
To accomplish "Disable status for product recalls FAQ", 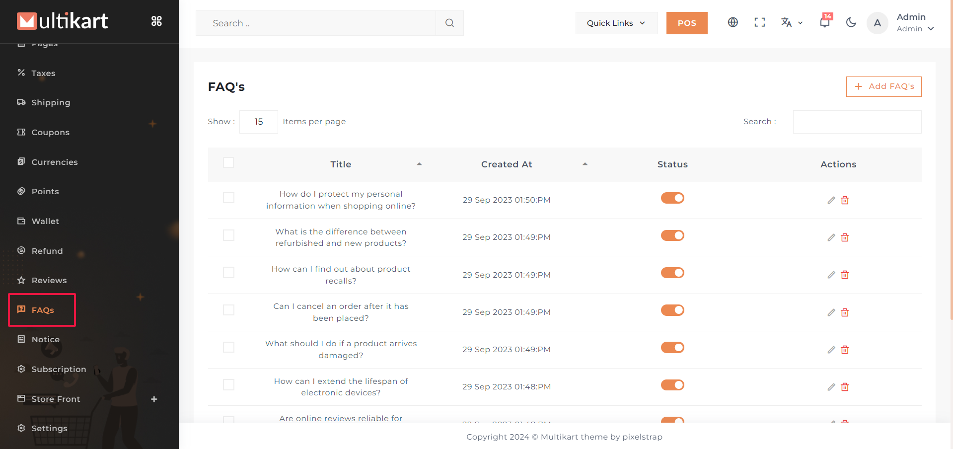I will tap(672, 273).
